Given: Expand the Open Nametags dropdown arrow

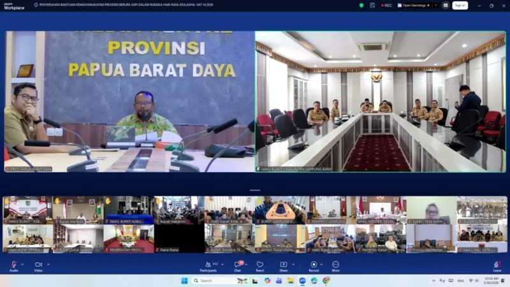Looking at the screenshot, I should 436,5.
